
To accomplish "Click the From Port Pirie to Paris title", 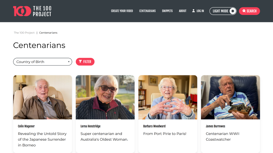I will click(165, 134).
